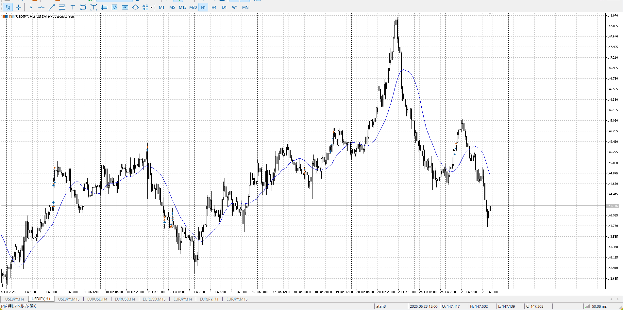623x310 pixels.
Task: Click the 144.176 current price label
Action: (x=613, y=206)
